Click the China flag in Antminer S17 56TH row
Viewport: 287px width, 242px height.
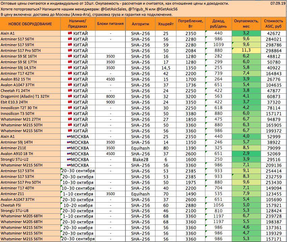click(x=70, y=39)
